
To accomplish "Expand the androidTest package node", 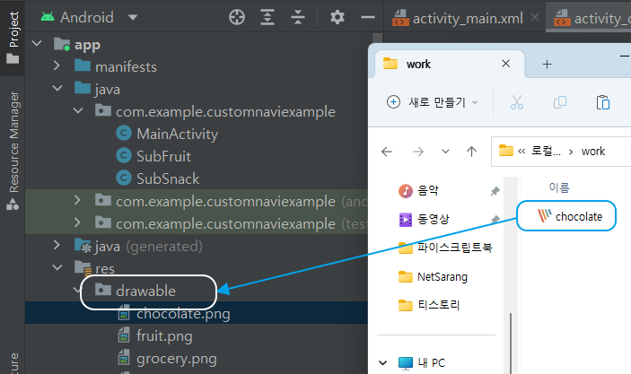I will pos(77,200).
